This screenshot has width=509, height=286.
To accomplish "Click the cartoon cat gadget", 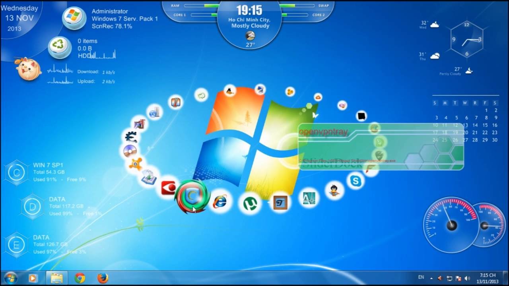I will [28, 69].
